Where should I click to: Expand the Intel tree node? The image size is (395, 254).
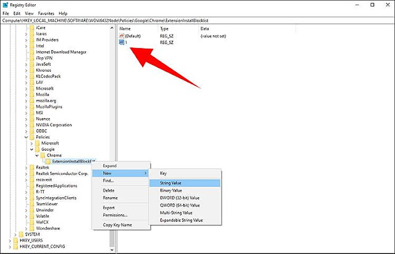click(x=26, y=46)
